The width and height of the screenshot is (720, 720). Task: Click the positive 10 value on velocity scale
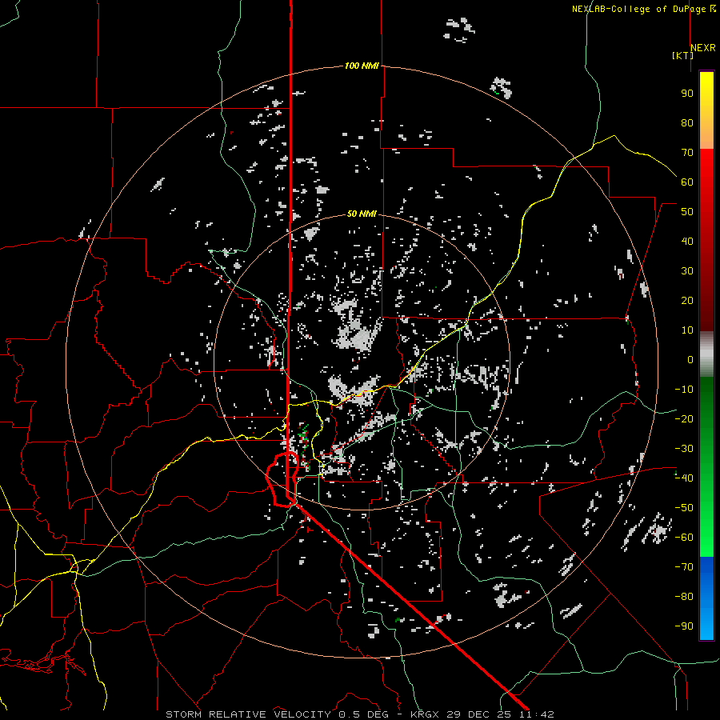pyautogui.click(x=687, y=330)
